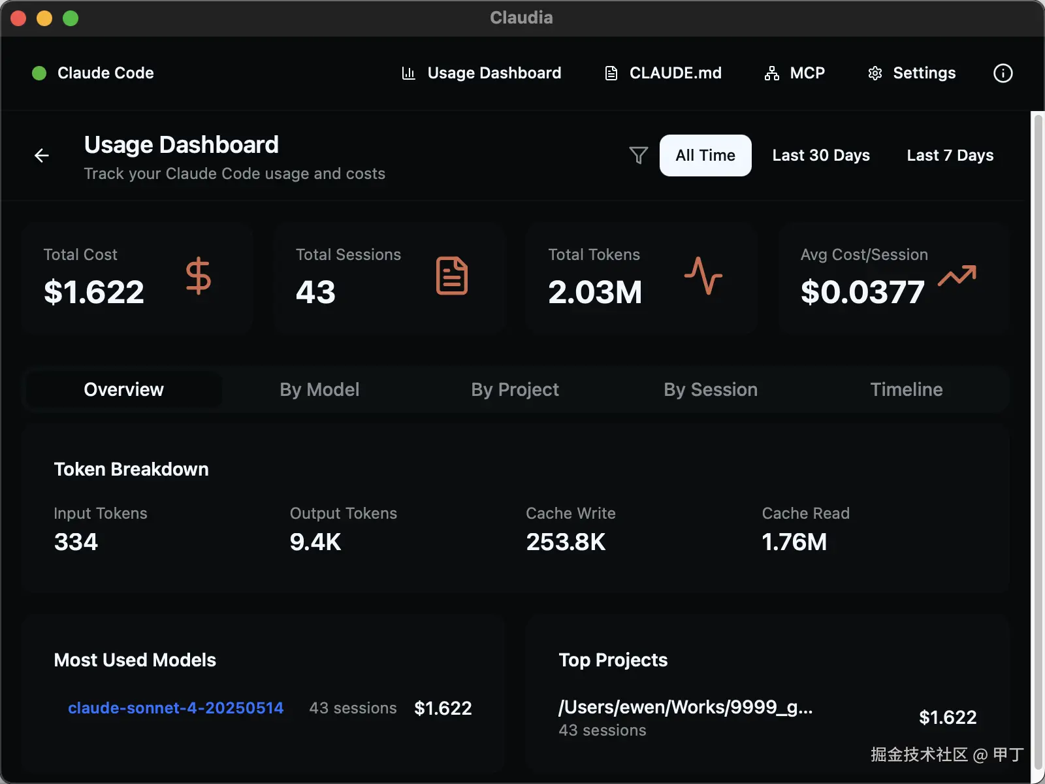Image resolution: width=1045 pixels, height=784 pixels.
Task: Click the Total Cost value $1.622
Action: pyautogui.click(x=94, y=292)
